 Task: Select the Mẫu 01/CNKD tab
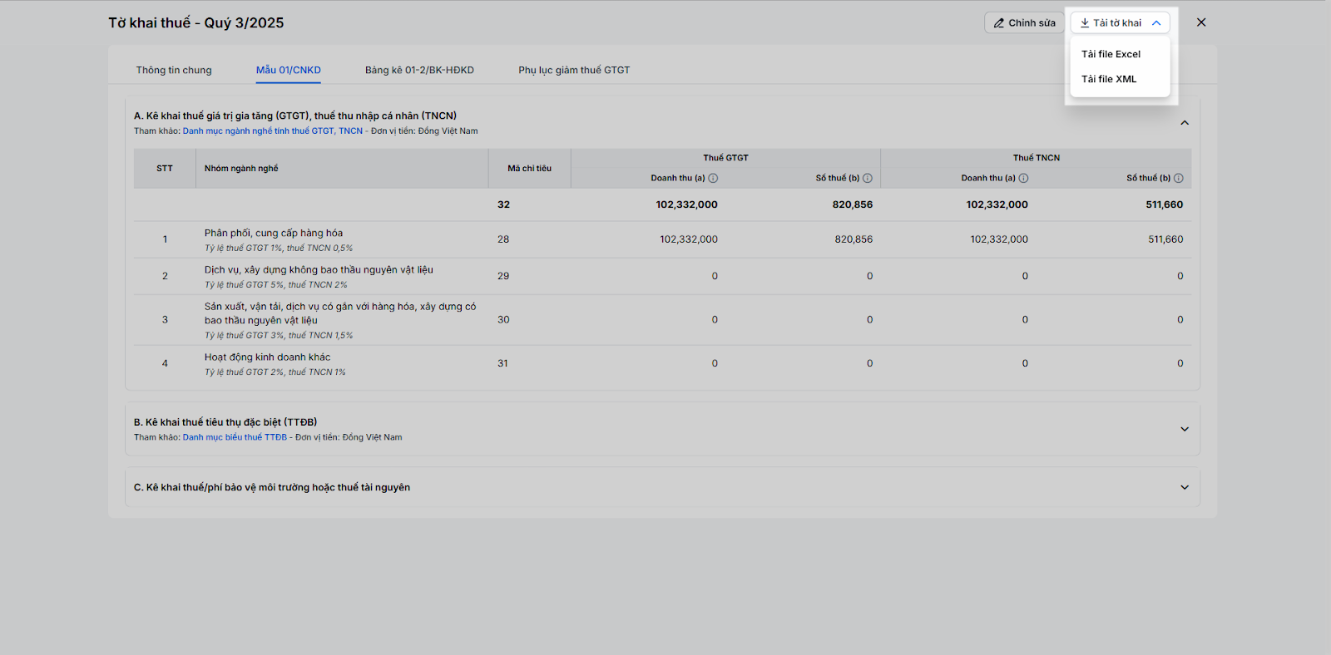(x=288, y=71)
